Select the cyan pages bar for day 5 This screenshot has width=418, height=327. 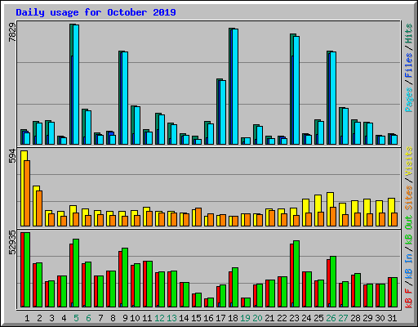click(x=76, y=84)
